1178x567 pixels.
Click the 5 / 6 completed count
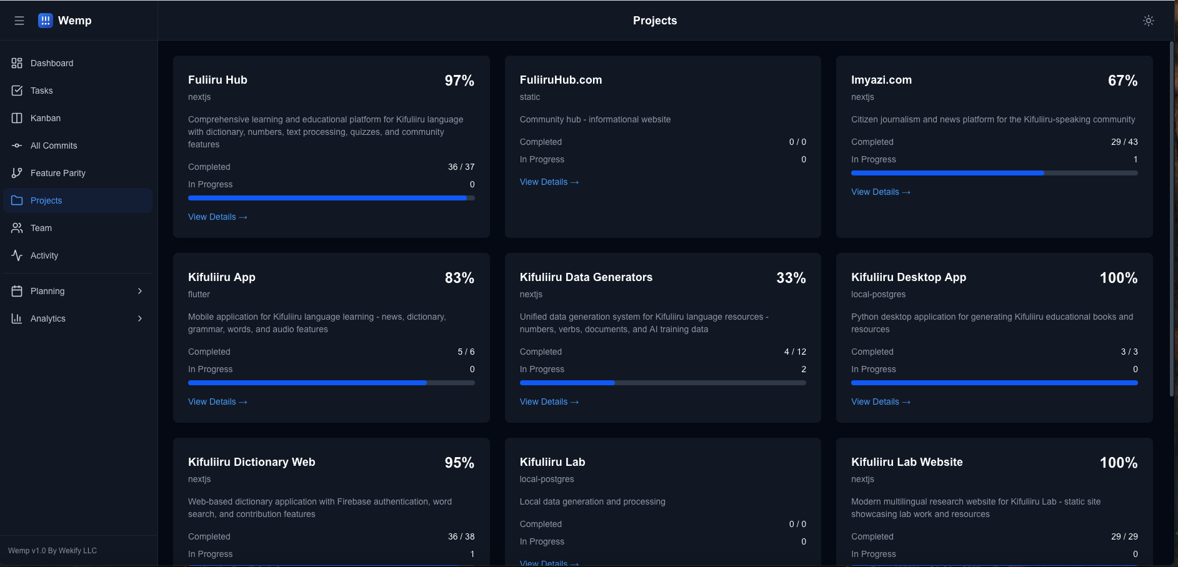click(x=466, y=352)
